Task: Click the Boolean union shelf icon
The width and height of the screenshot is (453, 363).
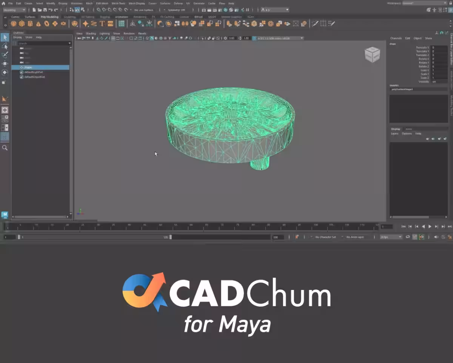Action: (x=160, y=23)
